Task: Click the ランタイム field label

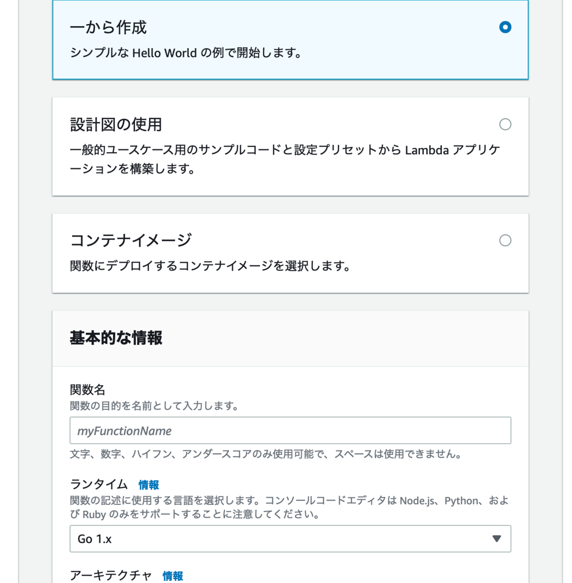Action: tap(99, 484)
